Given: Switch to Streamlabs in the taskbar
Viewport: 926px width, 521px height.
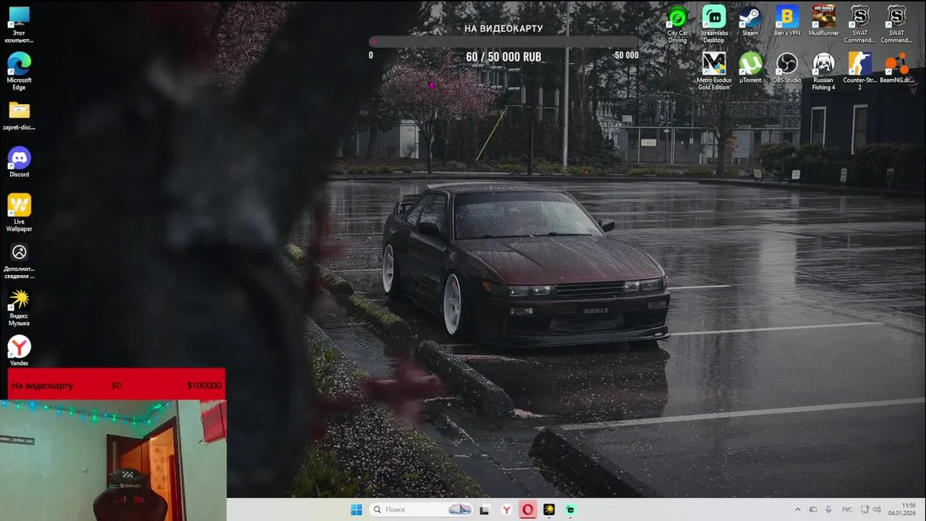Looking at the screenshot, I should click(x=570, y=509).
